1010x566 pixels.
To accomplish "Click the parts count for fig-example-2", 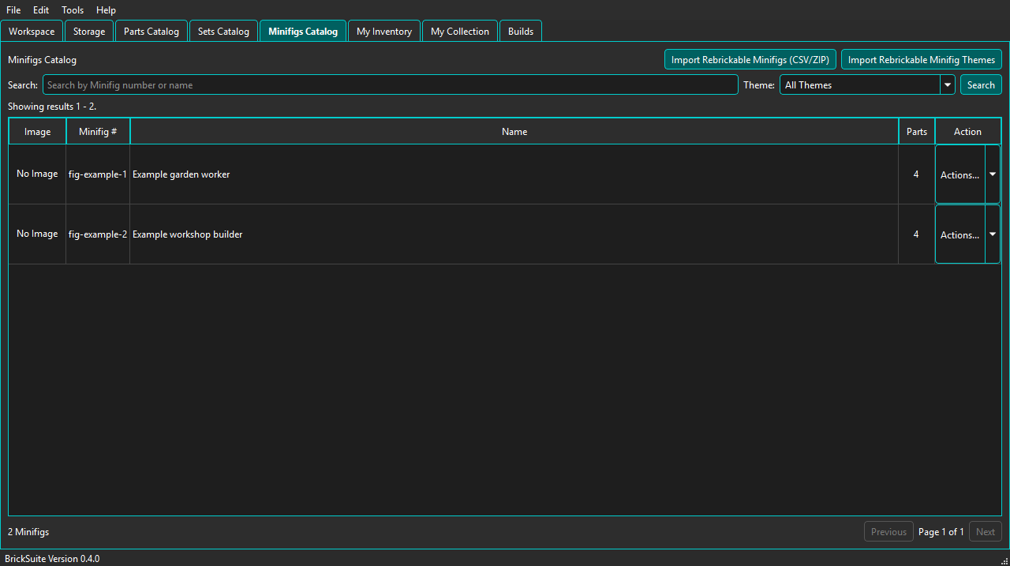I will (916, 234).
